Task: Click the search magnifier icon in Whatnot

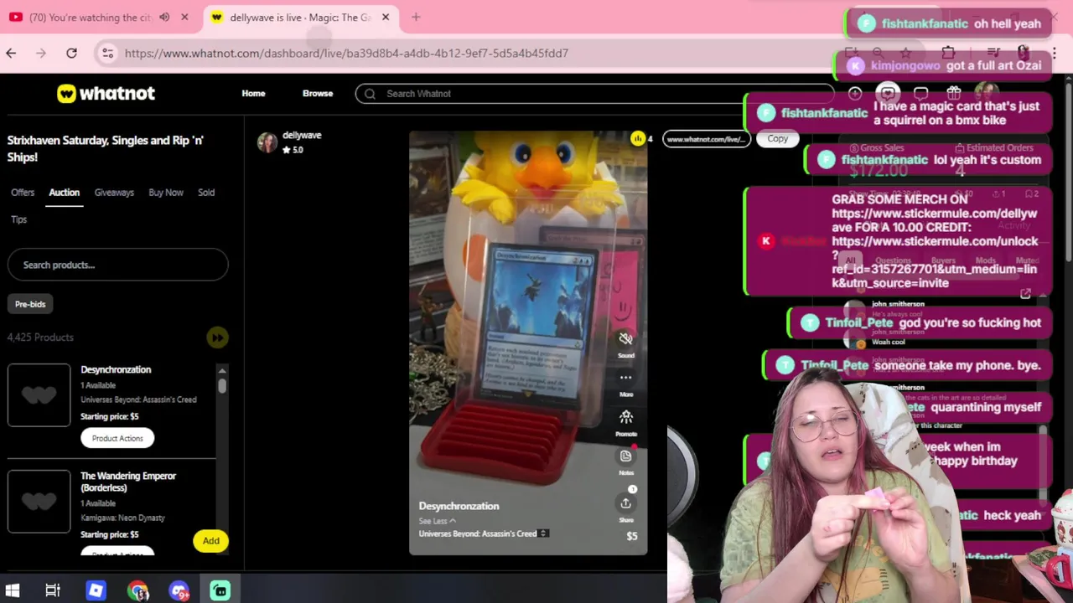Action: pos(370,94)
